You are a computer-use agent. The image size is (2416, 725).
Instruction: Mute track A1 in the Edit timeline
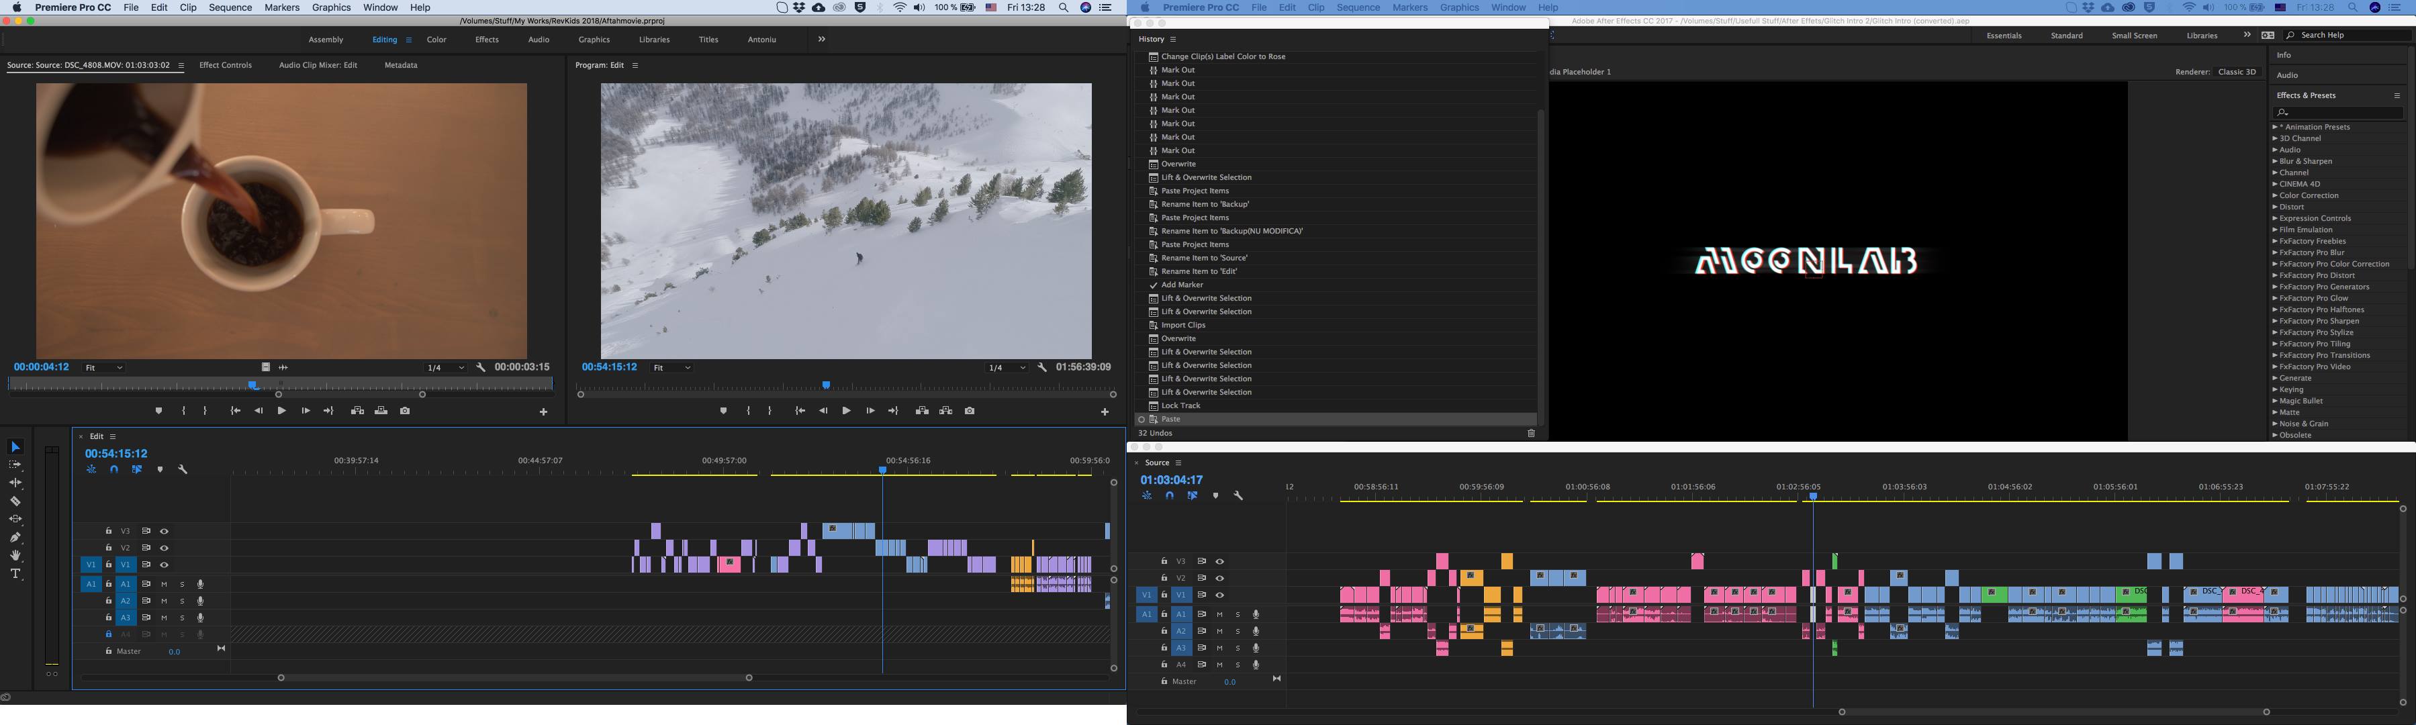tap(164, 584)
